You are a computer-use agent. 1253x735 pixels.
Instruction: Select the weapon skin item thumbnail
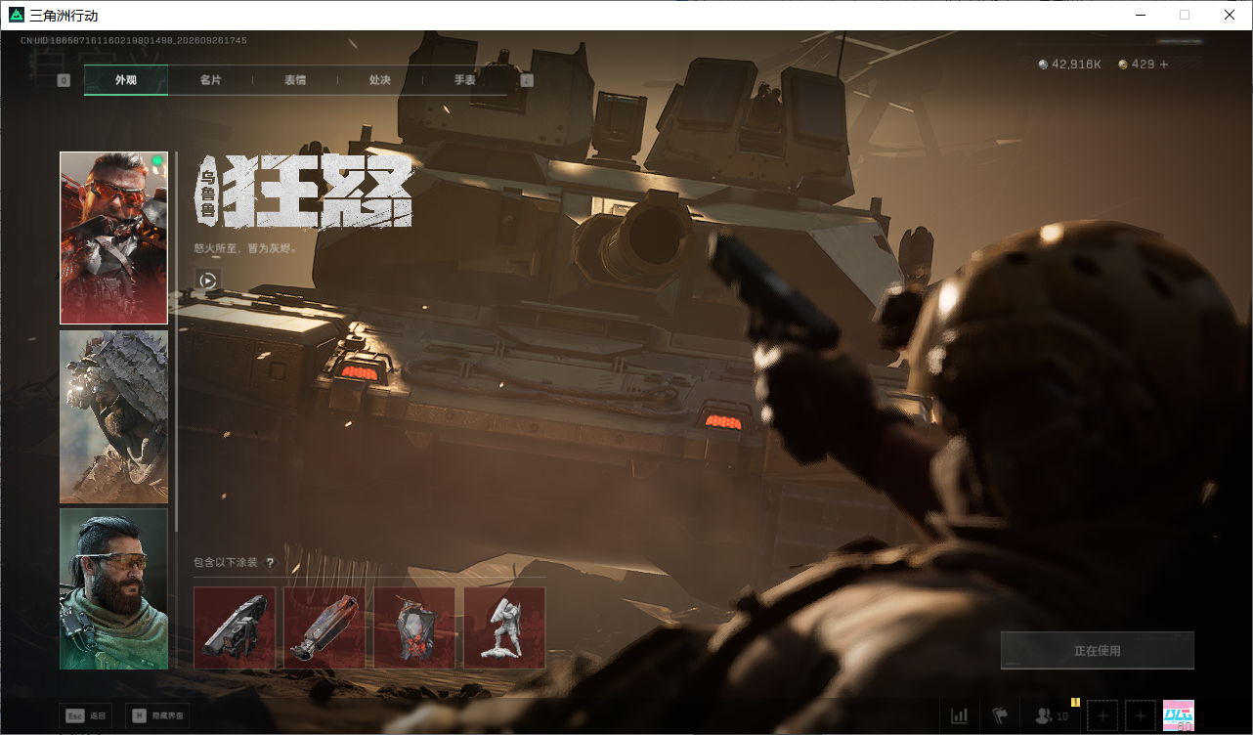pyautogui.click(x=235, y=627)
